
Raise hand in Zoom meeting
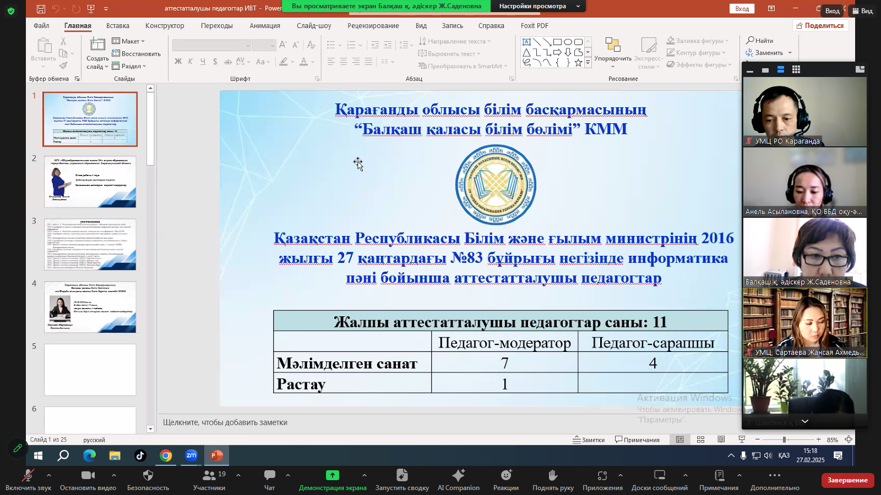(553, 479)
